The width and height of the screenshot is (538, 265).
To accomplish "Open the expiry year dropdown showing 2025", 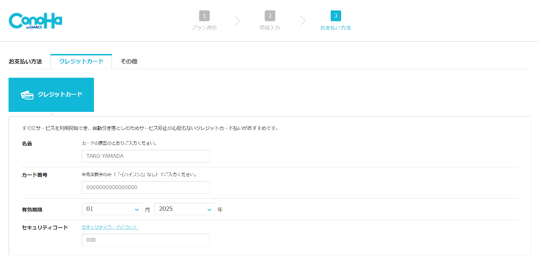I will tap(185, 209).
